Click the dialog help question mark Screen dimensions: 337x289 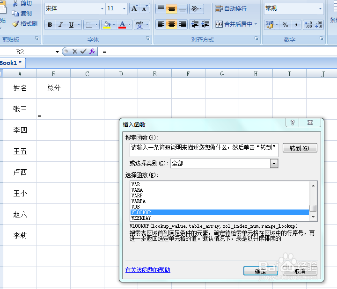coord(292,123)
